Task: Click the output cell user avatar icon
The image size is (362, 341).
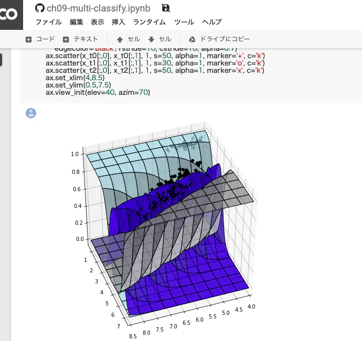Action: click(31, 113)
